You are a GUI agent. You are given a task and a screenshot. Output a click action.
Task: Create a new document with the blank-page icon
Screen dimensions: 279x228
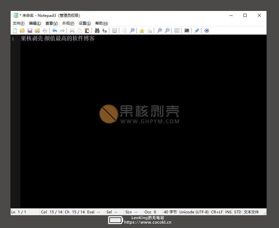(x=15, y=31)
